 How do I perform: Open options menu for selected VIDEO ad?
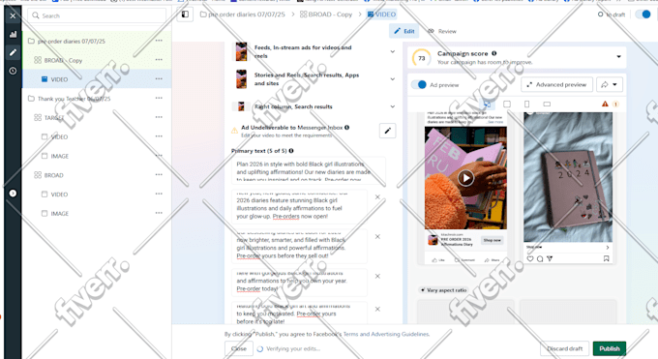tap(159, 78)
